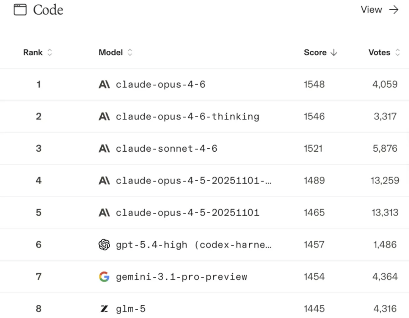Image resolution: width=409 pixels, height=318 pixels.
Task: Select the claude-sonnet-4-6 model name
Action: point(167,149)
